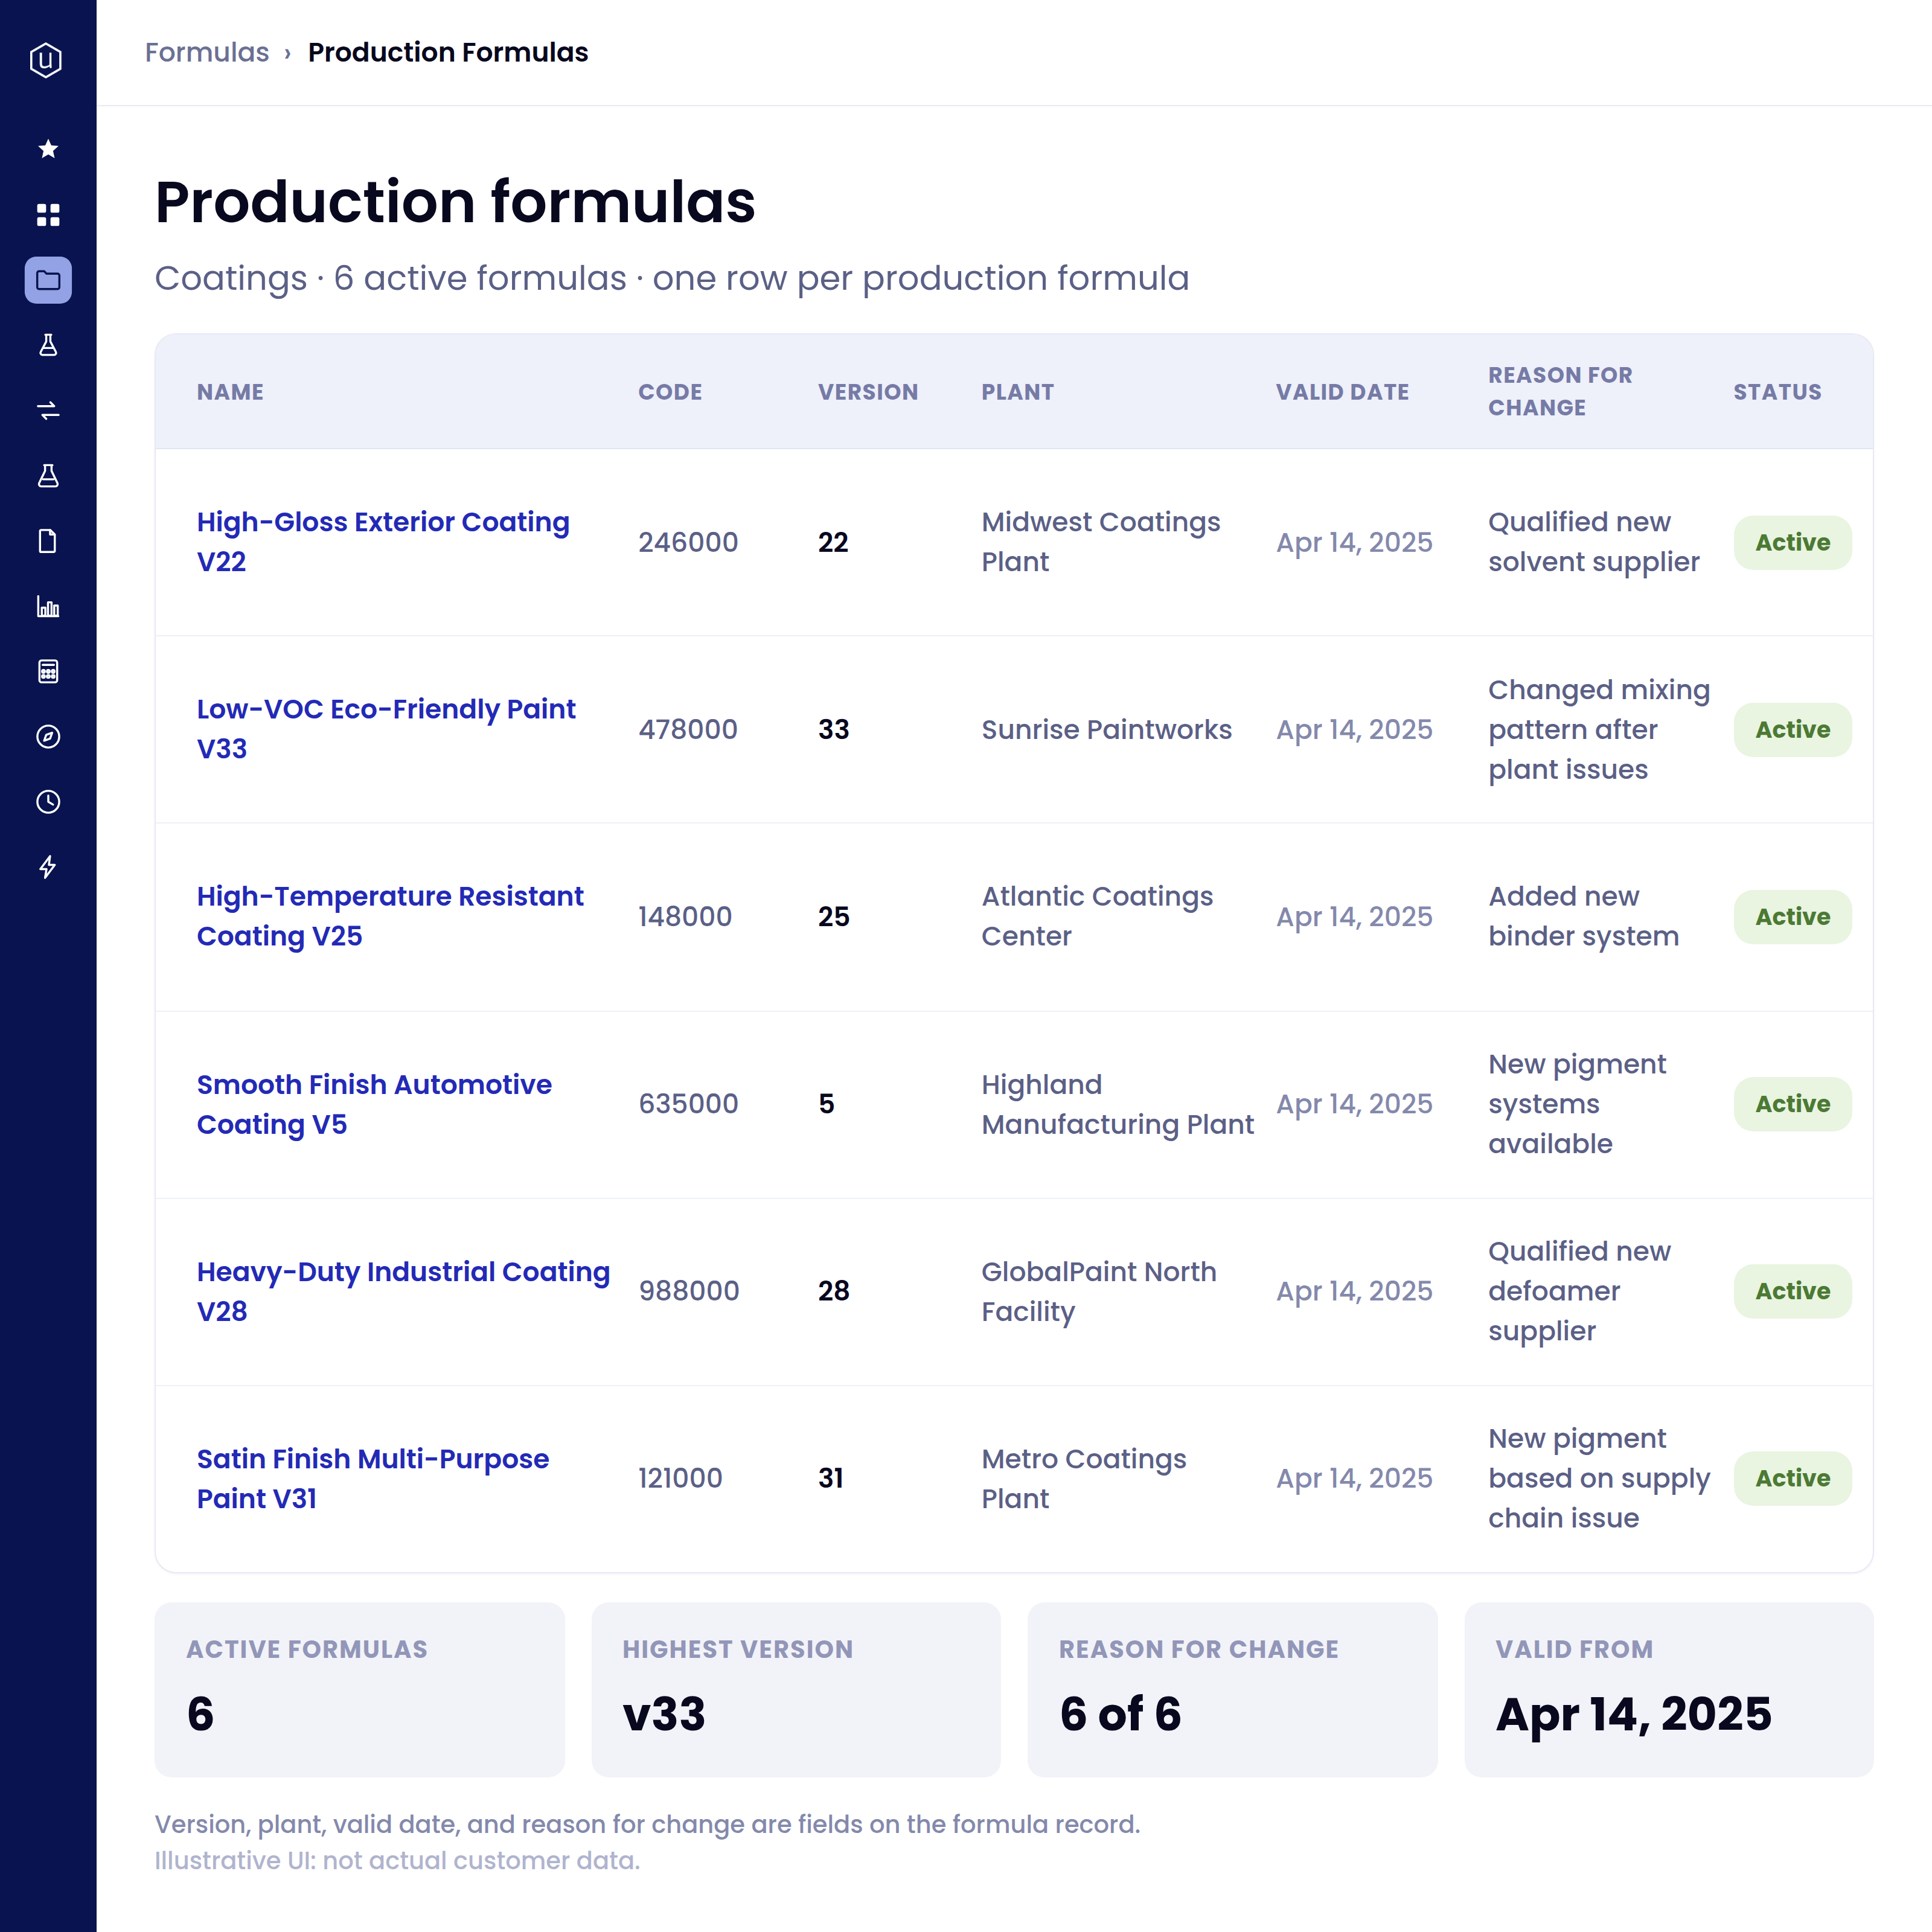Click the lightning bolt icon
This screenshot has height=1932, width=1932.
point(48,867)
